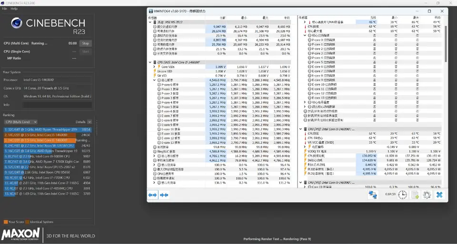Click the lightning icon beside VDDQ TX 电压
This screenshot has height=244, width=457.
[305, 151]
